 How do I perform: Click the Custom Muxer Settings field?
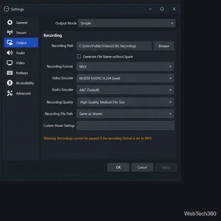[125, 126]
